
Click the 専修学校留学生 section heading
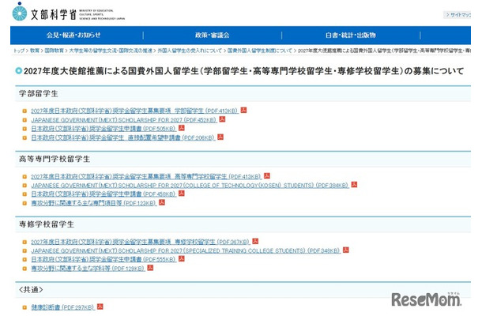tap(47, 224)
